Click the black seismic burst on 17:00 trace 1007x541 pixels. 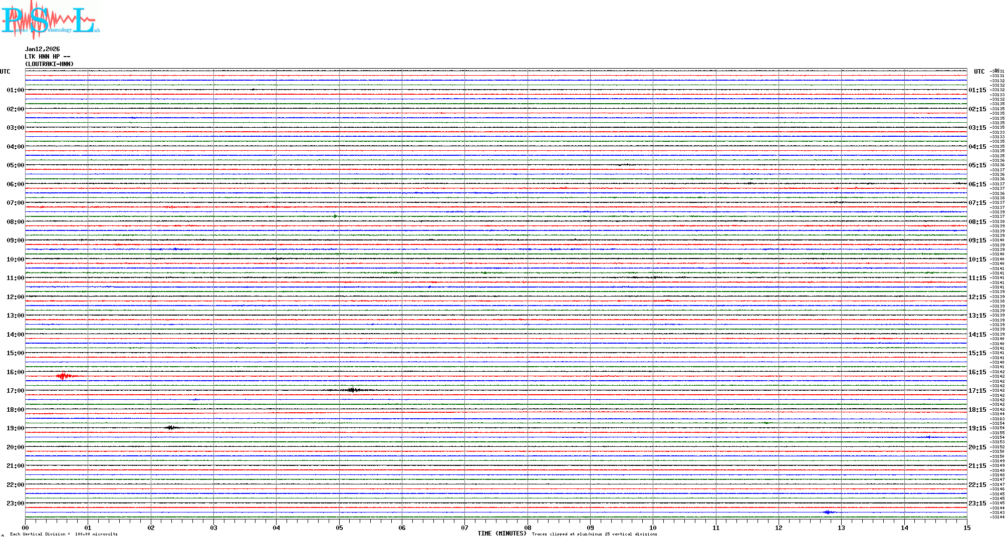[x=353, y=390]
